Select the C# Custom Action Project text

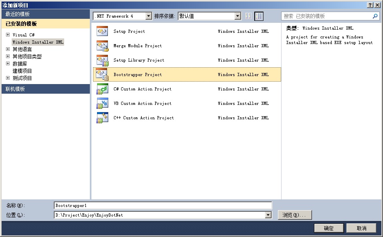[142, 89]
